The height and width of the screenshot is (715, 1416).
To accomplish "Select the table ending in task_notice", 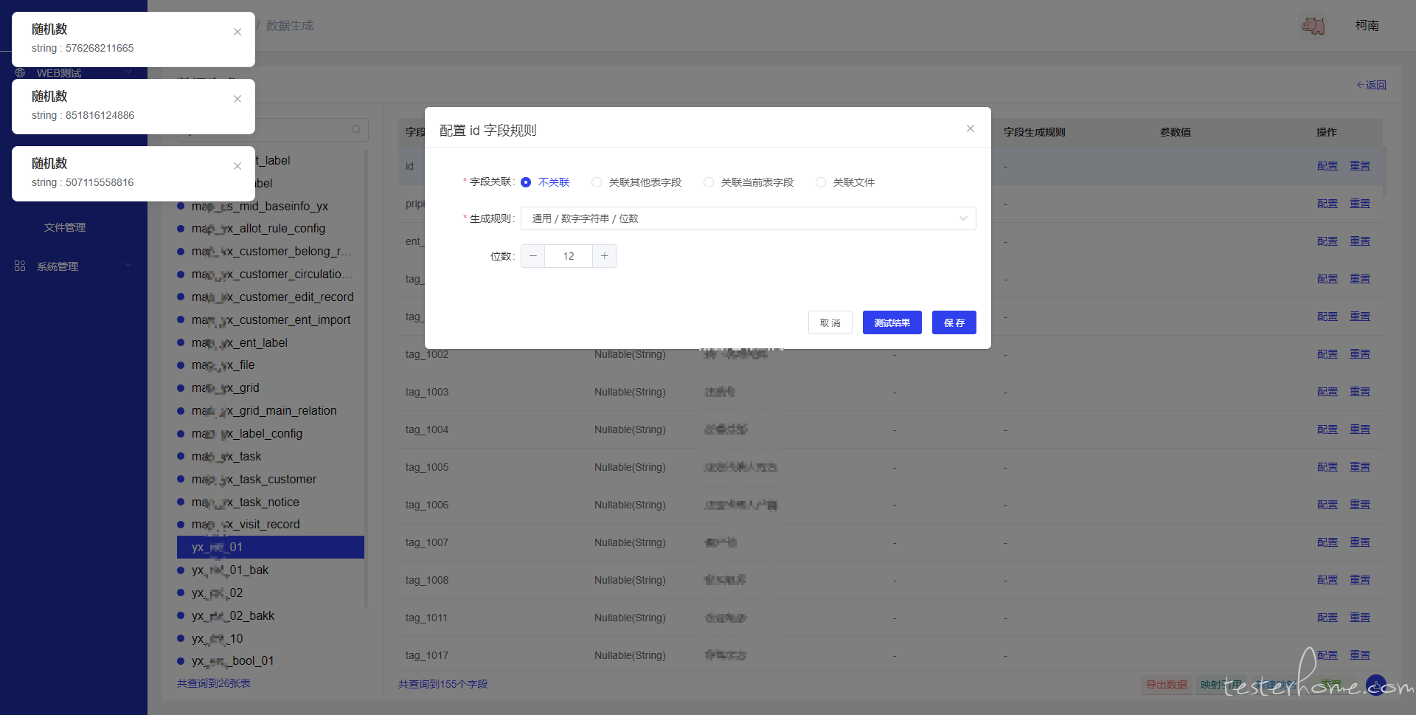I will (246, 502).
